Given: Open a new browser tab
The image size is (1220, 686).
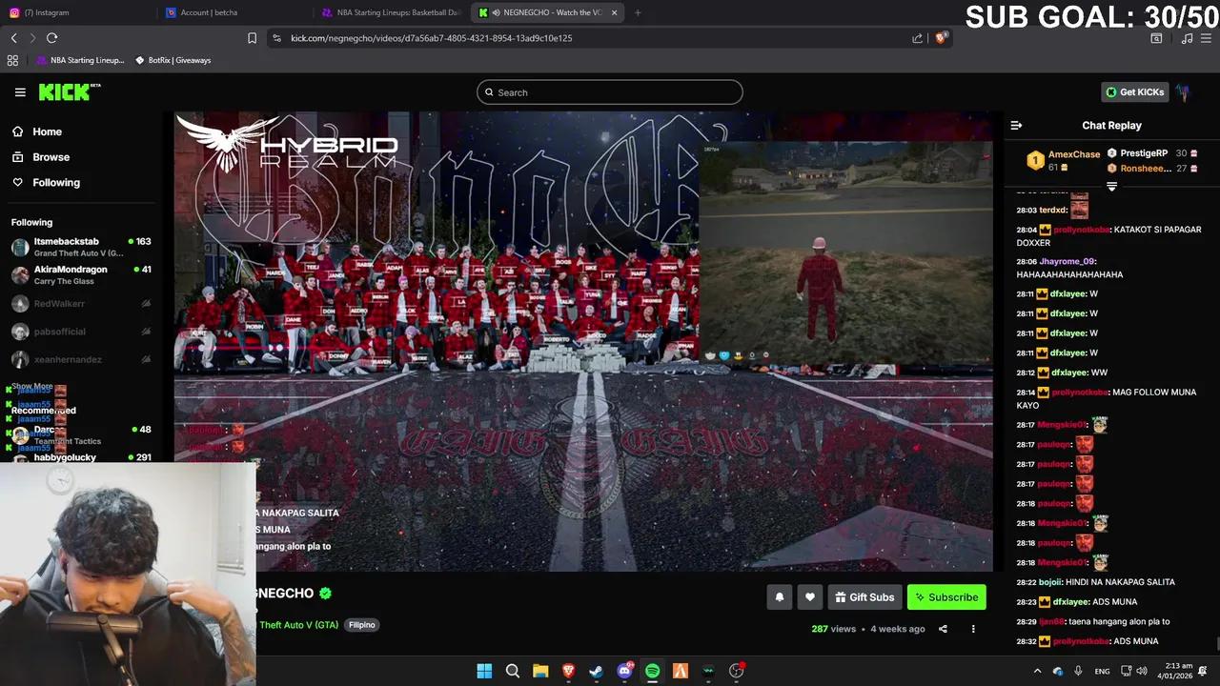Looking at the screenshot, I should (638, 12).
